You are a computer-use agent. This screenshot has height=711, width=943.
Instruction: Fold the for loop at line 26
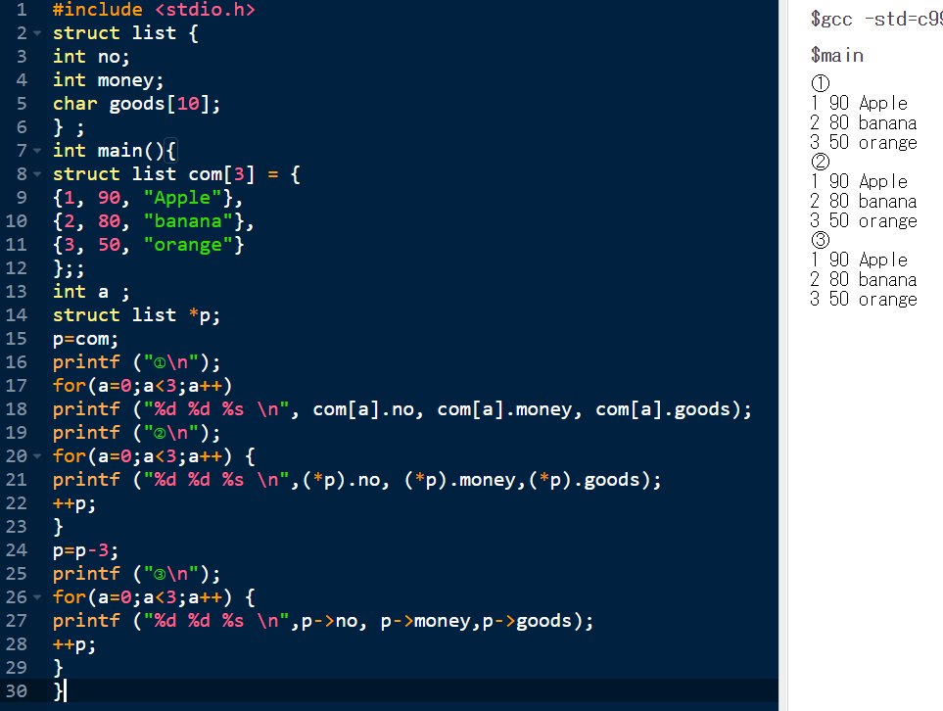(37, 597)
